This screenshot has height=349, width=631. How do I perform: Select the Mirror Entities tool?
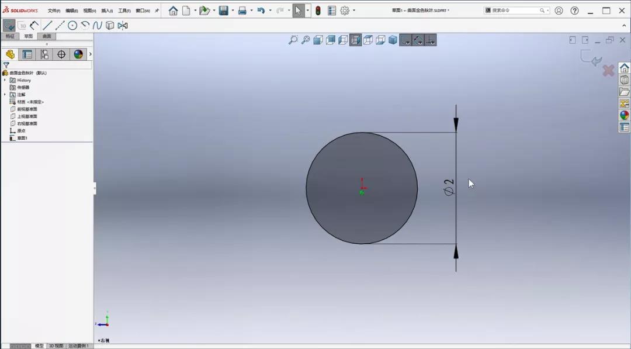tap(123, 25)
